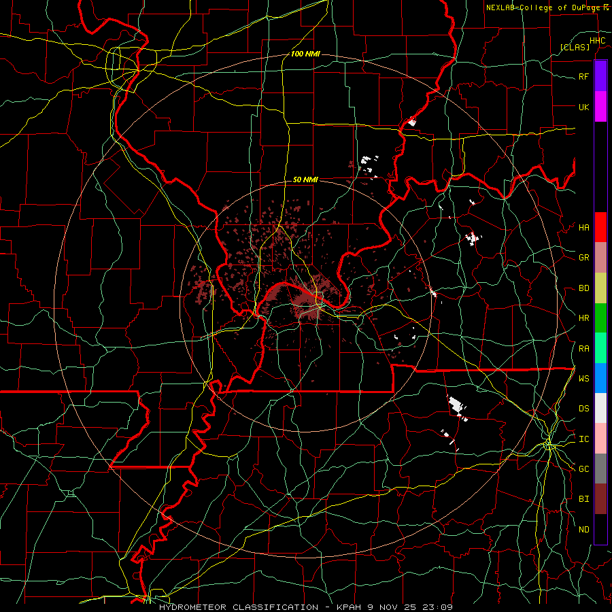Click the light pink IC legend color
This screenshot has width=612, height=612.
tap(600, 439)
